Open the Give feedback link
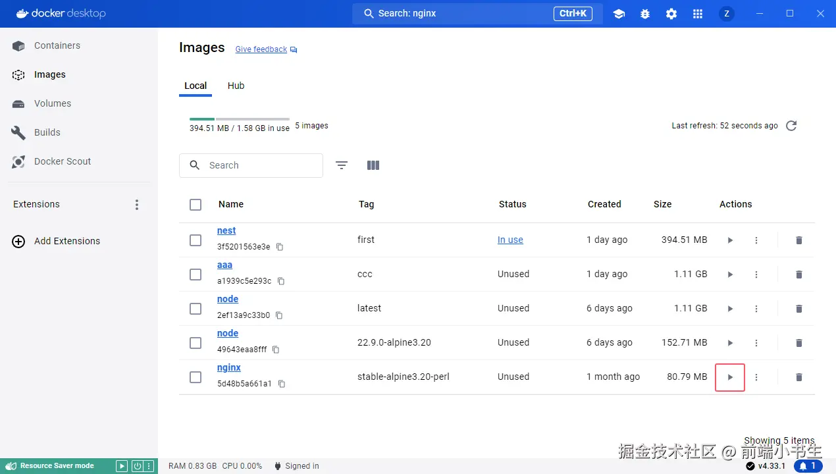This screenshot has width=836, height=474. [x=261, y=49]
